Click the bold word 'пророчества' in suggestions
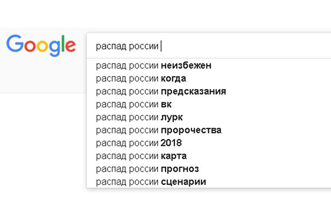 point(191,130)
